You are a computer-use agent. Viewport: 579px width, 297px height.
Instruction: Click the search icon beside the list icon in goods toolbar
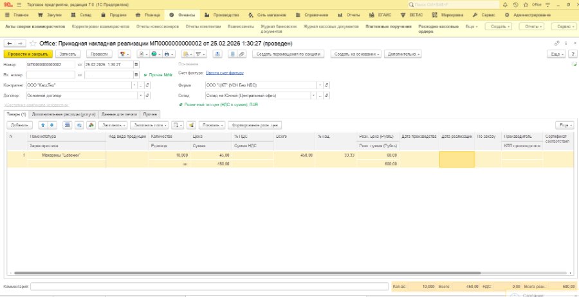(78, 125)
